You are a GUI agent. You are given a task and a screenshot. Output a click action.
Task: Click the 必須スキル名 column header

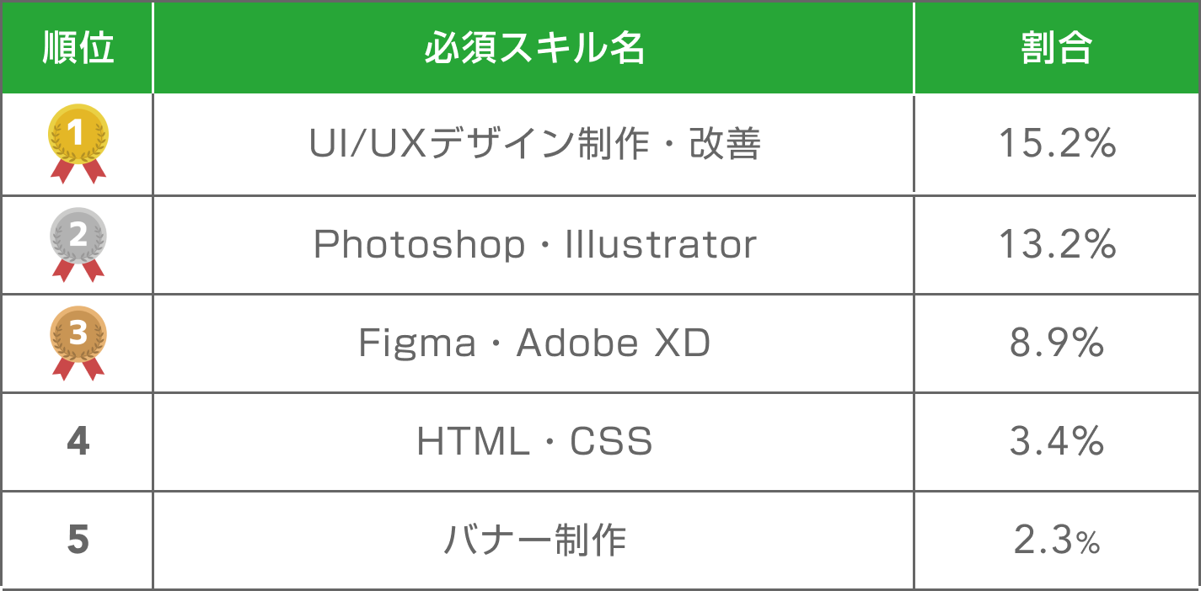533,50
